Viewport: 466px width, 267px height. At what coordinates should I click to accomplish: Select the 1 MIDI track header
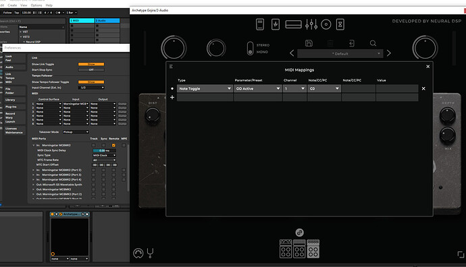pos(82,20)
